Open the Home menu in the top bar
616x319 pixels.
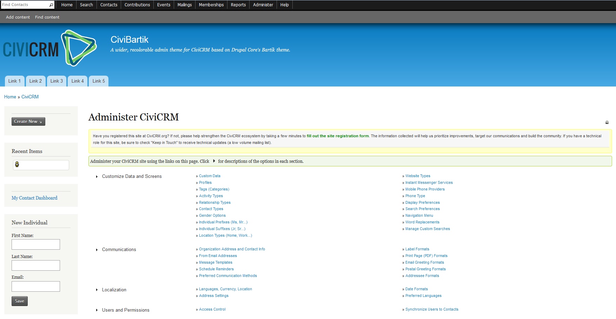point(67,5)
